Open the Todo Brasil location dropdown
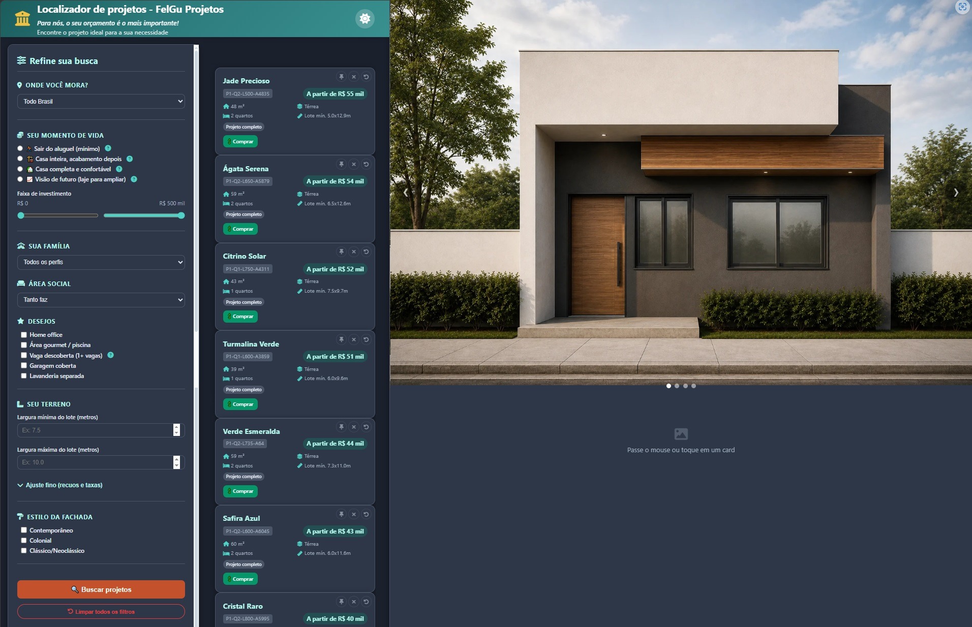The image size is (972, 627). point(101,101)
